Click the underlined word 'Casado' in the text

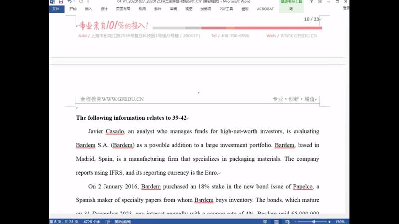[115, 131]
